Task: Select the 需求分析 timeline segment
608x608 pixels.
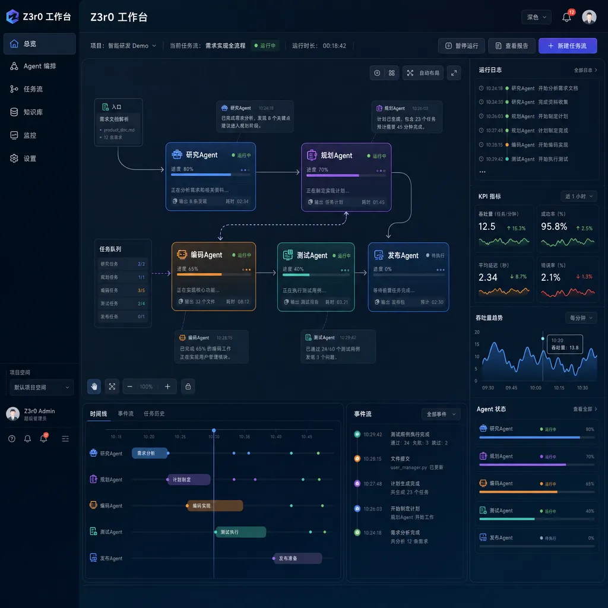Action: (150, 453)
